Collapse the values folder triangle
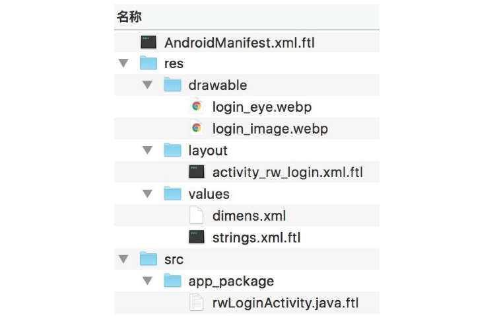501x316 pixels. point(147,194)
